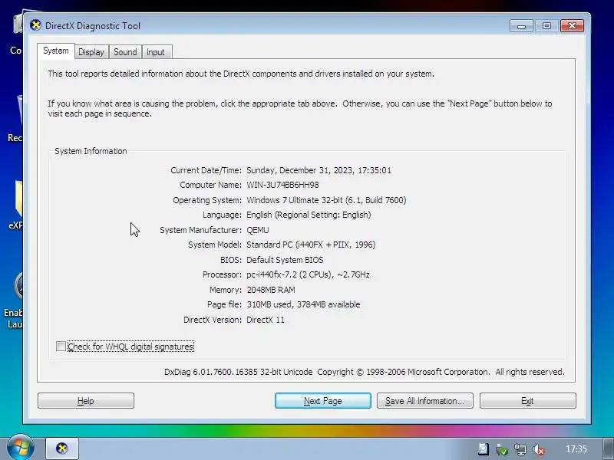614x460 pixels.
Task: Open the network connection tray icon
Action: coord(520,449)
